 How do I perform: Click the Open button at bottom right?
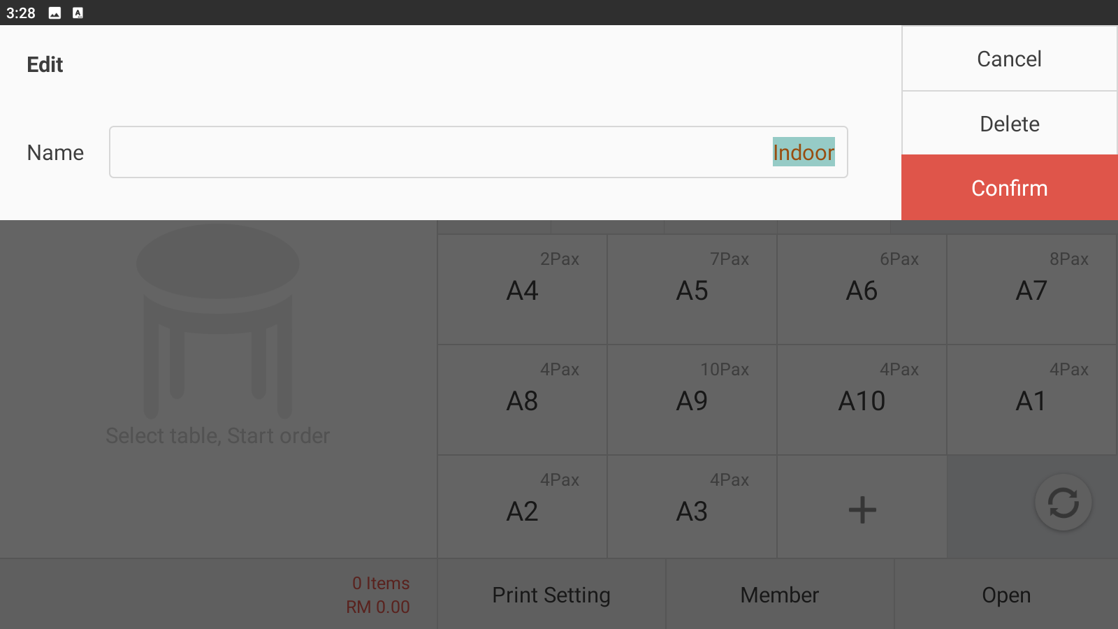click(x=1006, y=595)
